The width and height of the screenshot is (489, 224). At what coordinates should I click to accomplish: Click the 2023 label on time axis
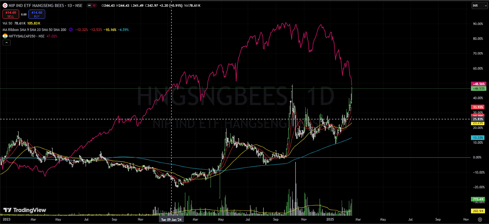pos(6,219)
